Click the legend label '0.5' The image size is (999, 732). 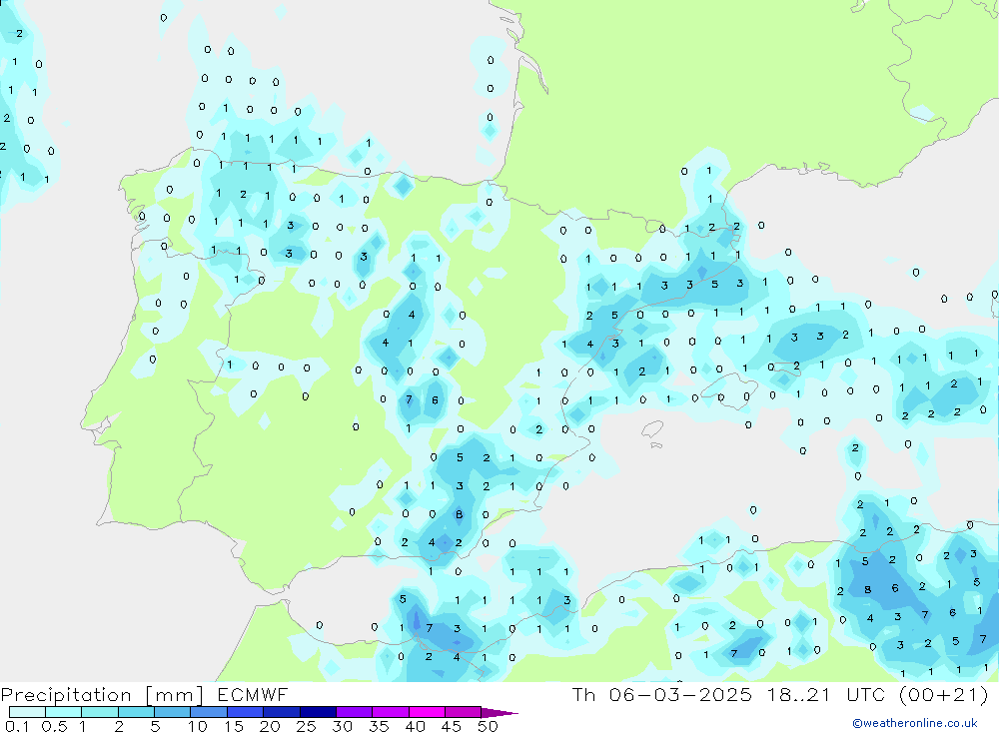[54, 726]
